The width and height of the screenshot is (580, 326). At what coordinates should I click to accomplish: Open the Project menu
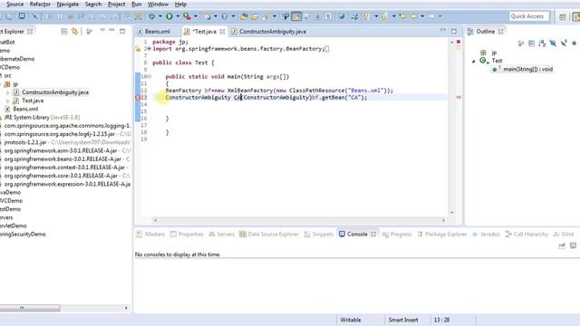click(x=117, y=4)
